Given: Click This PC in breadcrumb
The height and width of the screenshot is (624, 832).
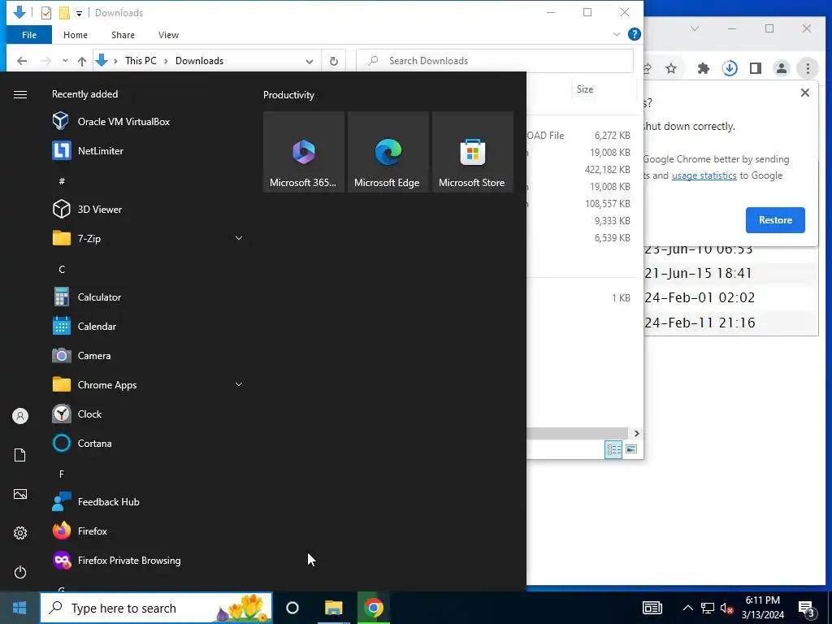Looking at the screenshot, I should 141,61.
